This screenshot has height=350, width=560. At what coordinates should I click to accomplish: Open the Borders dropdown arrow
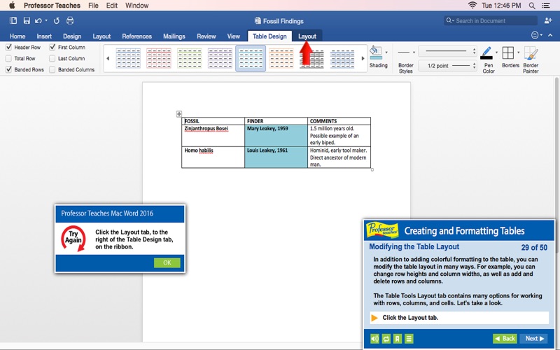coord(518,52)
